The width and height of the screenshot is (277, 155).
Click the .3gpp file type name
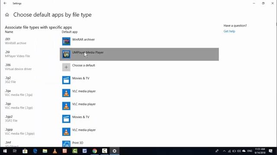coord(9,130)
